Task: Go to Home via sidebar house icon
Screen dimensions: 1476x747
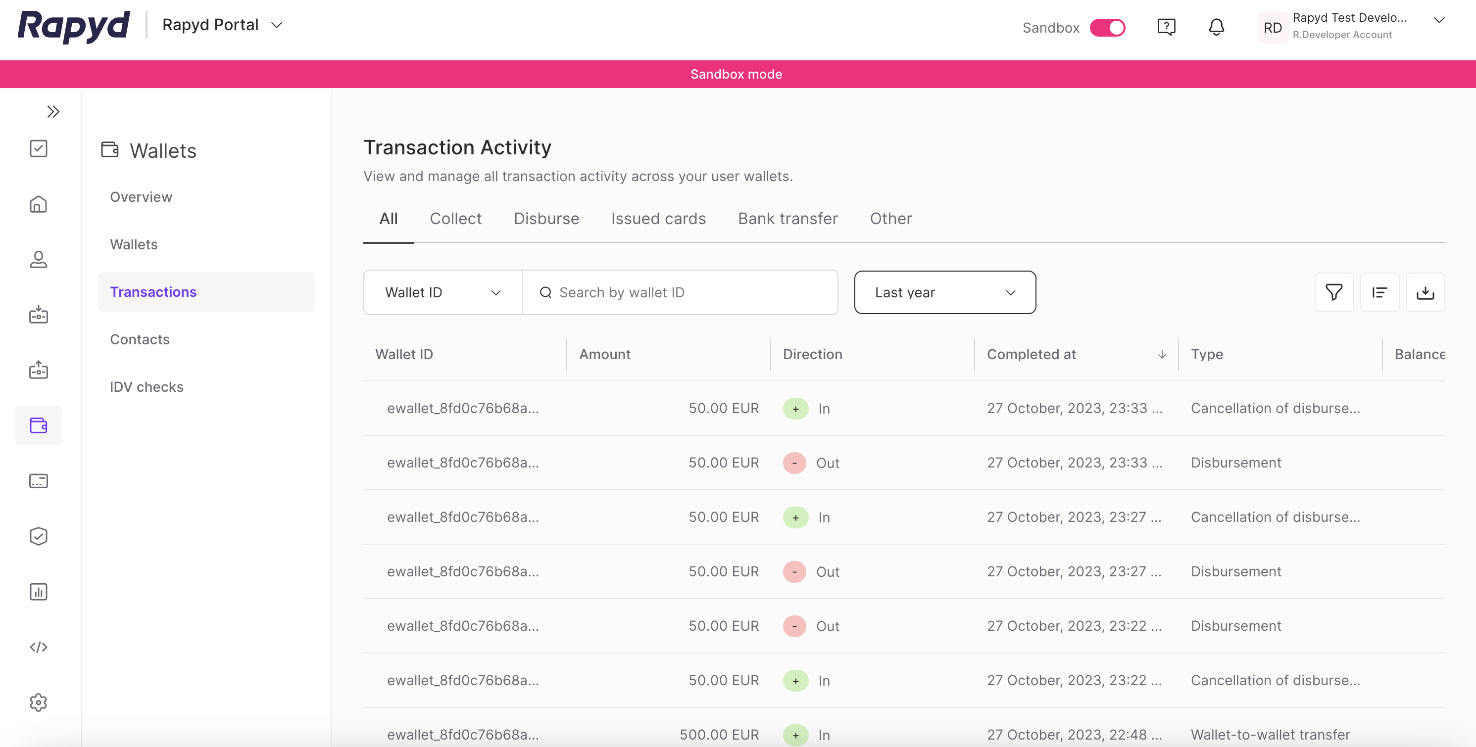Action: [x=39, y=204]
